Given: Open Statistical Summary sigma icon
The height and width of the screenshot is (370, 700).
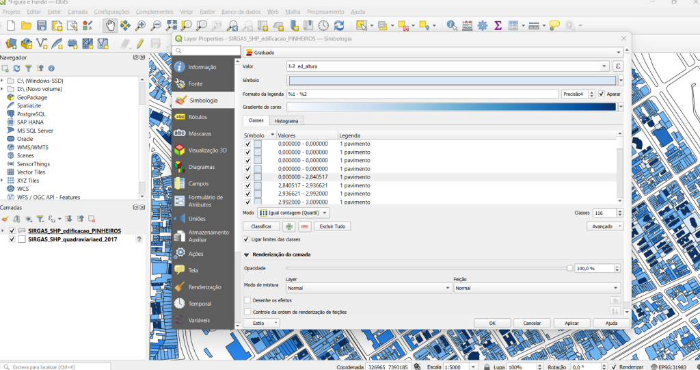Looking at the screenshot, I should pos(498,25).
